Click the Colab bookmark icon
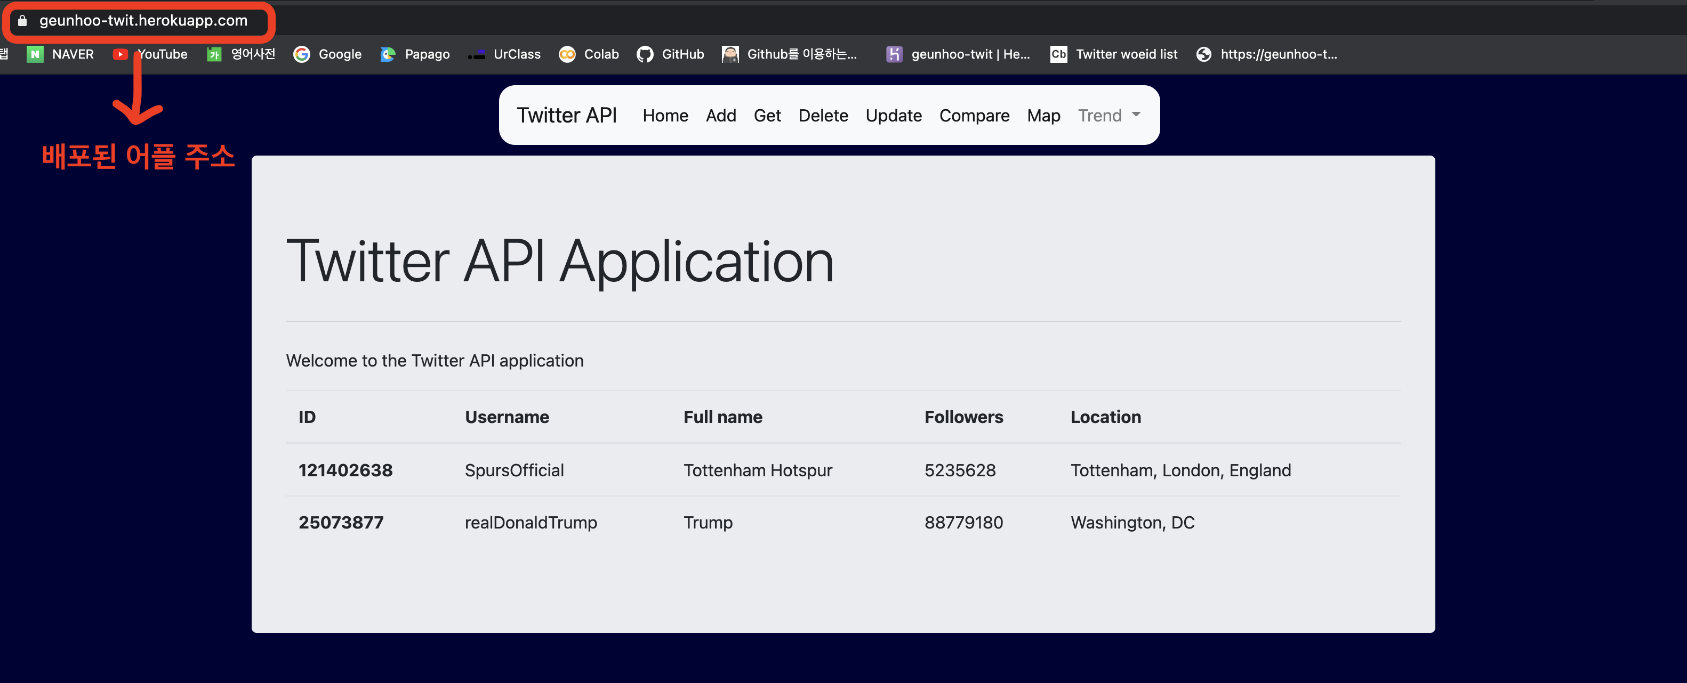This screenshot has width=1687, height=683. [567, 54]
